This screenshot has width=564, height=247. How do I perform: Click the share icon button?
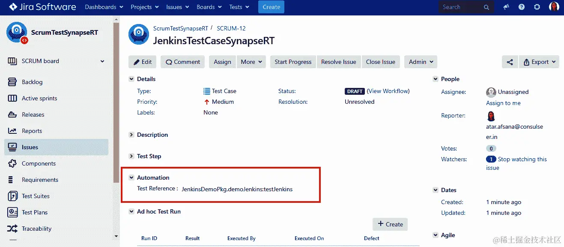pyautogui.click(x=510, y=62)
